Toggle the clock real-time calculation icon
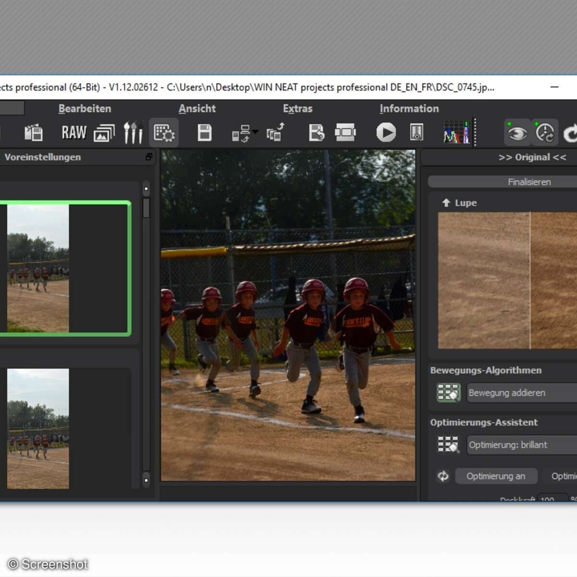This screenshot has height=577, width=577. tap(545, 132)
